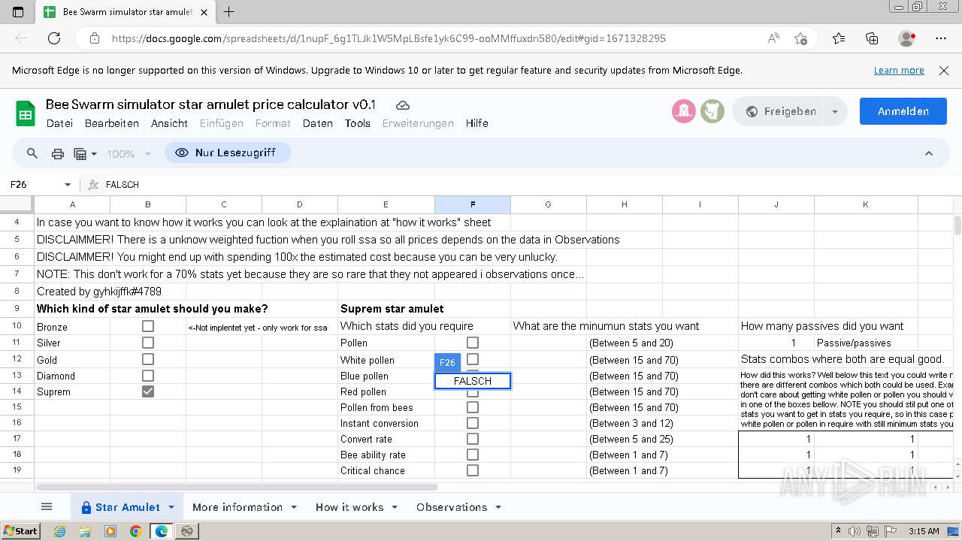The image size is (962, 541).
Task: Open Edge browser settings ellipsis menu
Action: pyautogui.click(x=941, y=38)
